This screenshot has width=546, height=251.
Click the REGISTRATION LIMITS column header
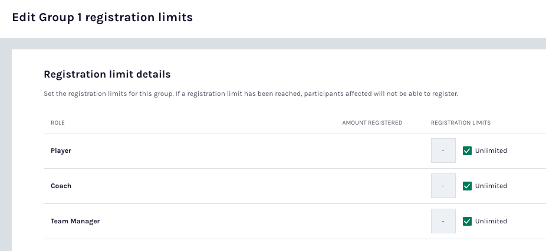click(461, 123)
